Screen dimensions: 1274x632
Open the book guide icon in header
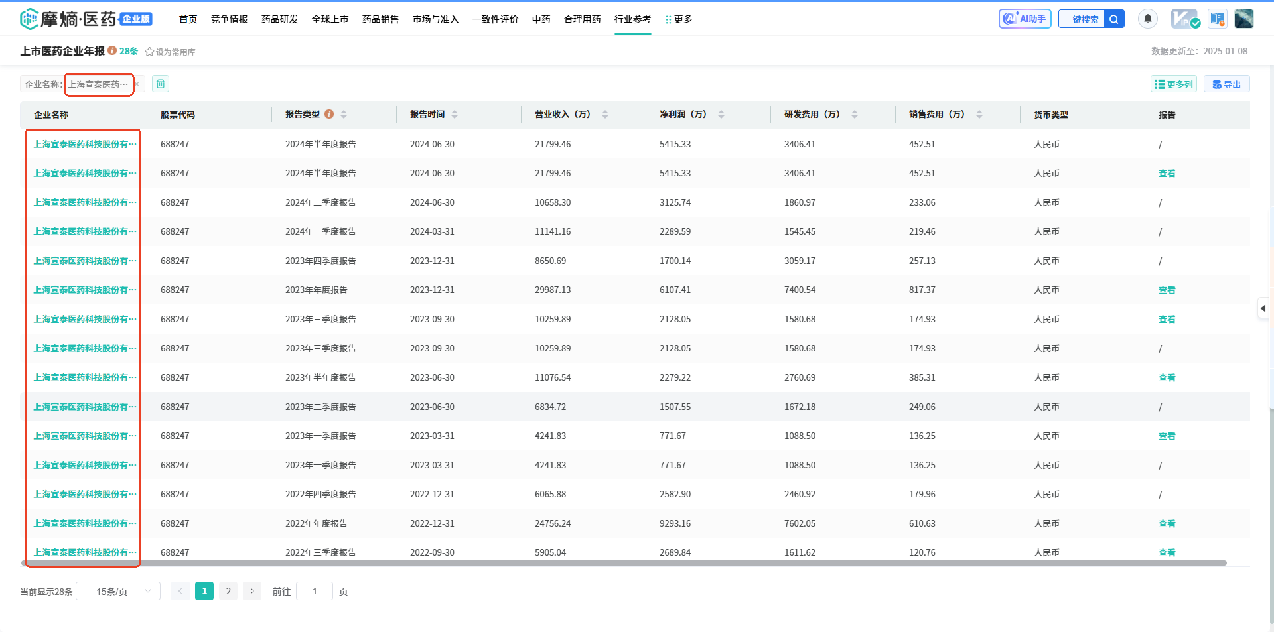(1218, 19)
